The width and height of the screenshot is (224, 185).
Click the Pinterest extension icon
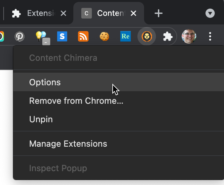click(x=20, y=36)
